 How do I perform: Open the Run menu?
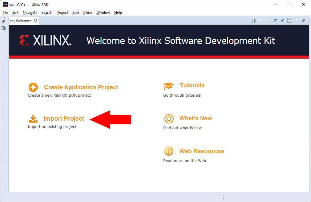[75, 13]
